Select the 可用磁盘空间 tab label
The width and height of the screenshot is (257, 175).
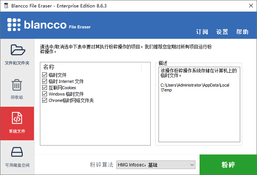pyautogui.click(x=17, y=165)
